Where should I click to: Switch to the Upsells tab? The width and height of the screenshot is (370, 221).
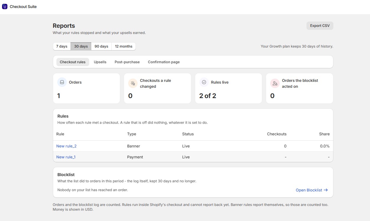(x=100, y=62)
